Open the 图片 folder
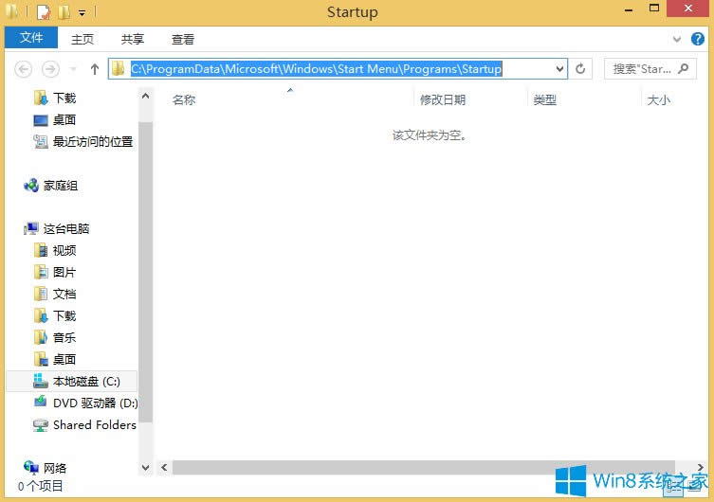The height and width of the screenshot is (502, 714). coord(64,273)
